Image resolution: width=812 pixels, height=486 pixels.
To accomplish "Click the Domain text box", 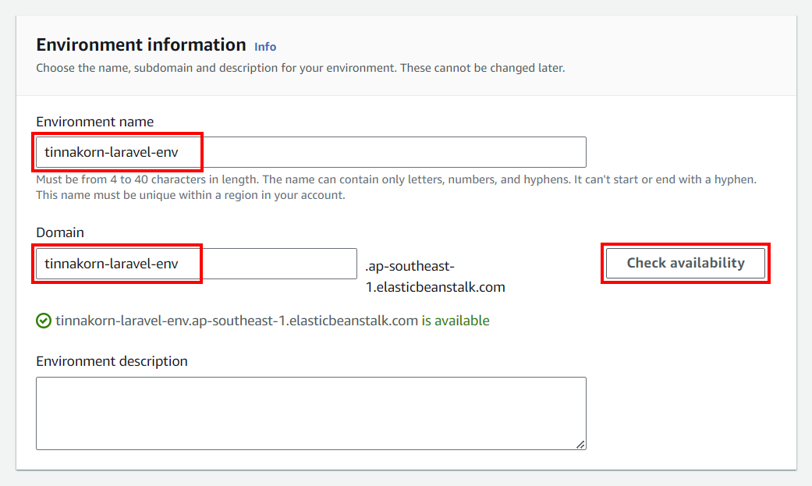I will (195, 264).
